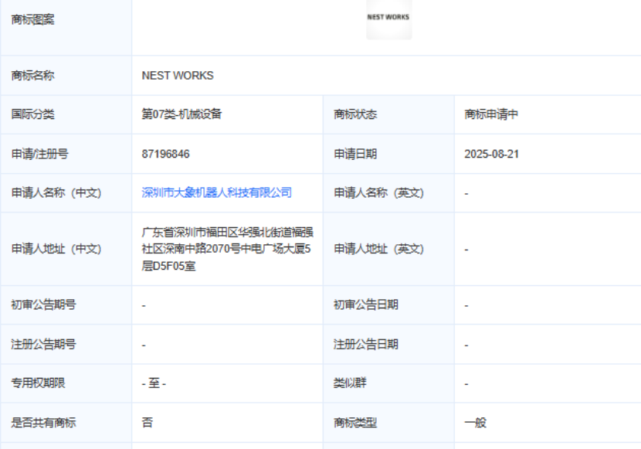Click the 一般 trademark type value

point(475,423)
